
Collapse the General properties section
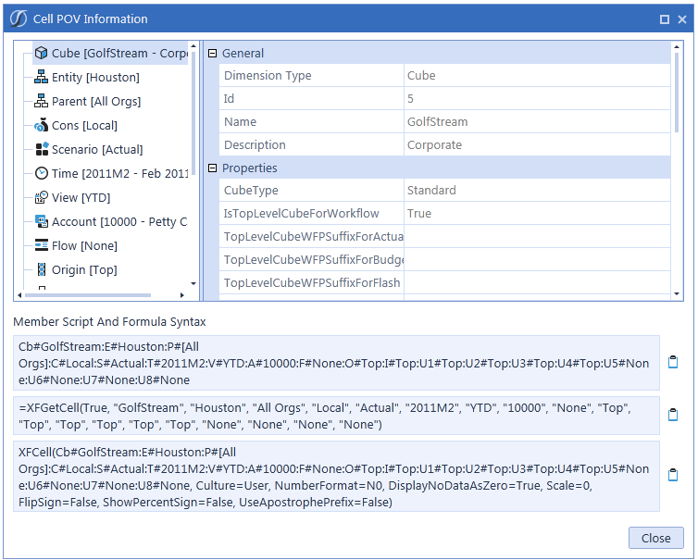(212, 54)
